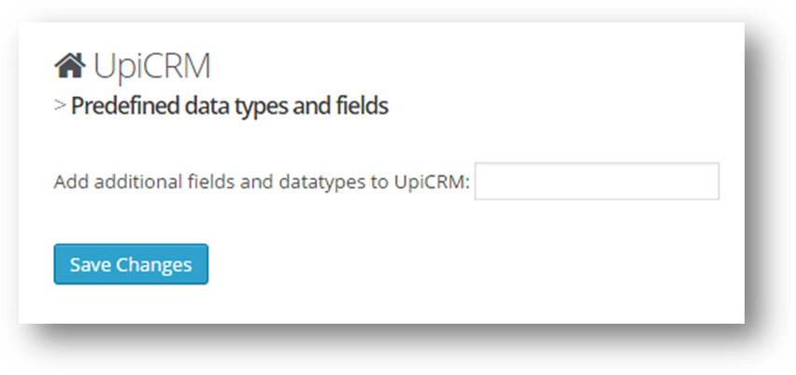Click the greater-than breadcrumb separator
This screenshot has width=796, height=375.
pos(60,105)
